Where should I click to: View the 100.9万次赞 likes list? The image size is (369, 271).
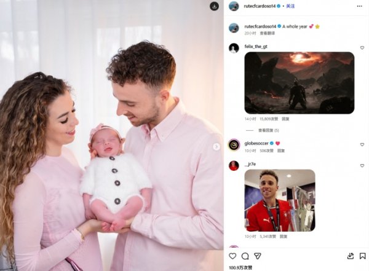pyautogui.click(x=240, y=268)
